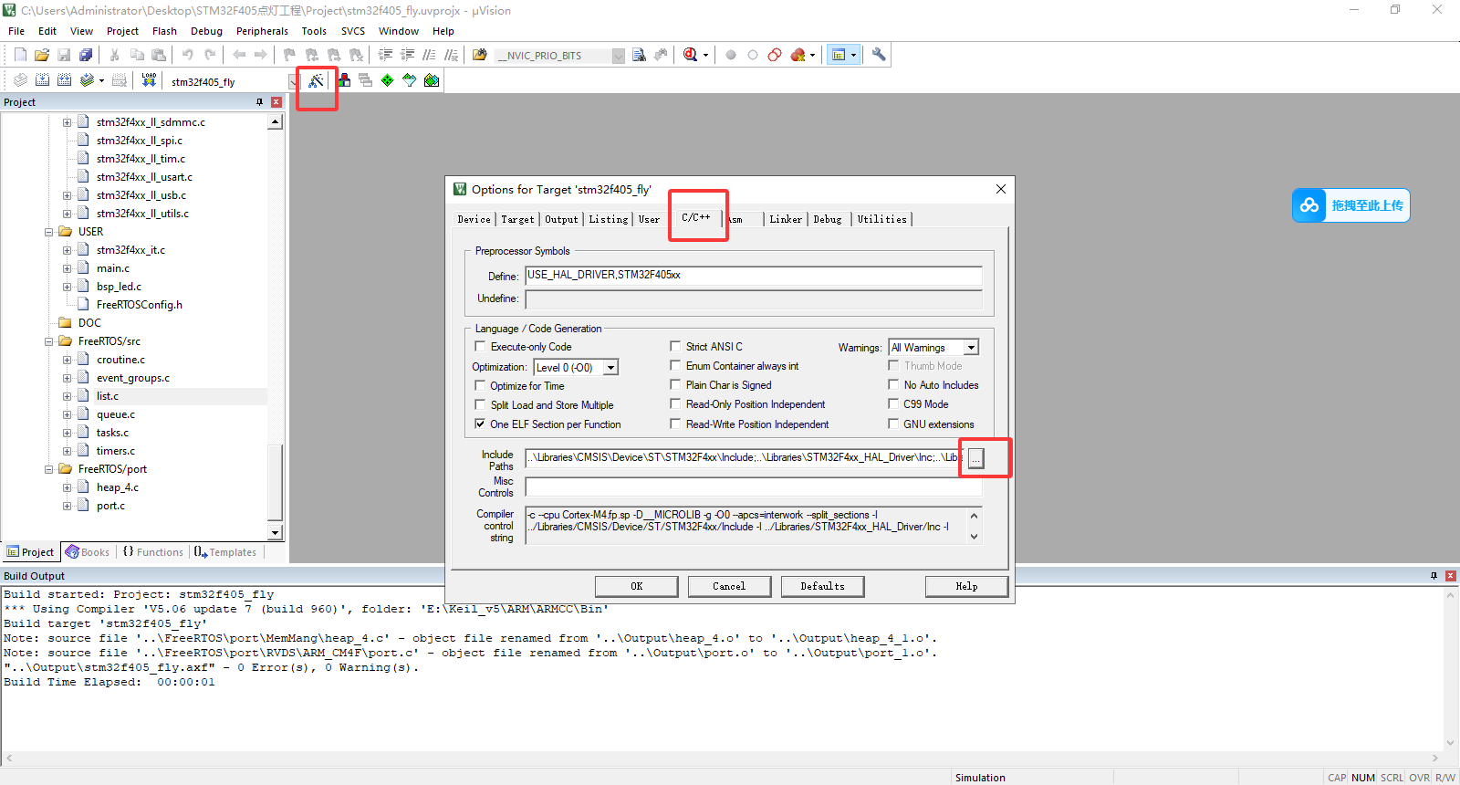Click the Batch Build toolbar icon
Screen dimensions: 1460x785
(87, 80)
